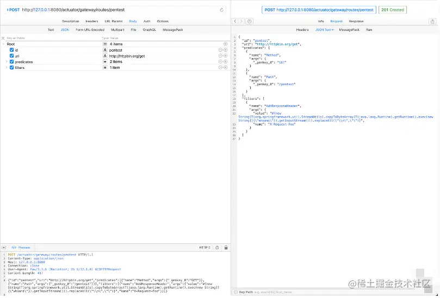The width and height of the screenshot is (440, 298).
Task: Add a row after predicates with its plus button
Action: click(225, 62)
